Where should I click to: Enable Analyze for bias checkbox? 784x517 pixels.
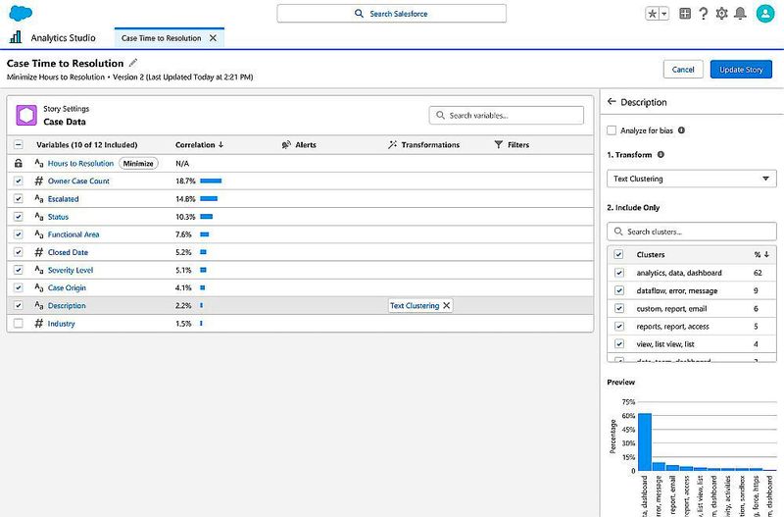coord(612,130)
